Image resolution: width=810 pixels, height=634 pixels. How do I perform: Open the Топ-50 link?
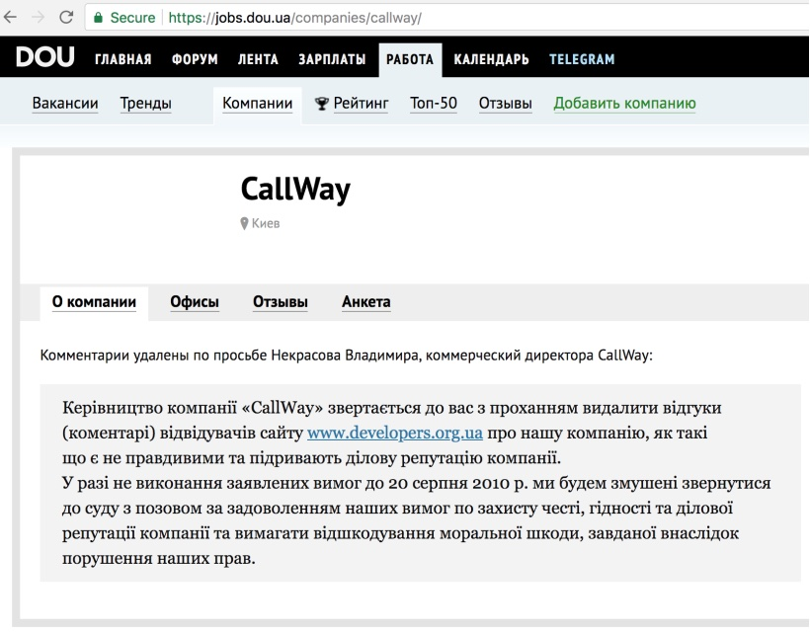pos(433,104)
